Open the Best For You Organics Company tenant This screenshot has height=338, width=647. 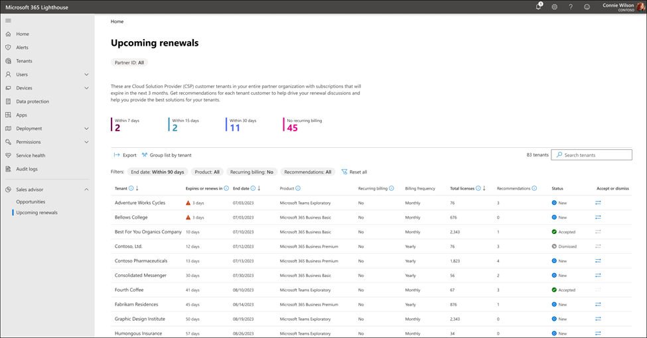(x=148, y=232)
